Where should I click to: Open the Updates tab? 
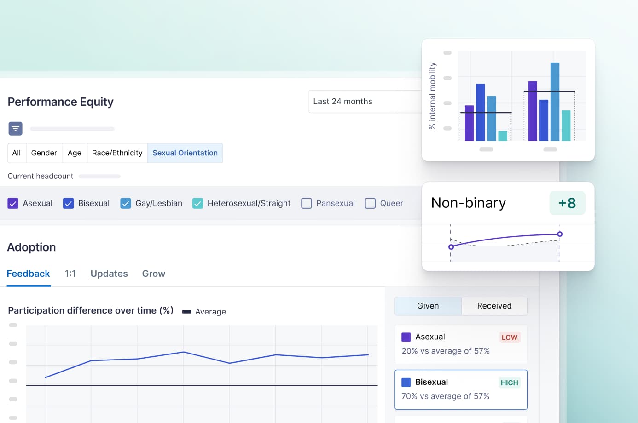point(109,274)
